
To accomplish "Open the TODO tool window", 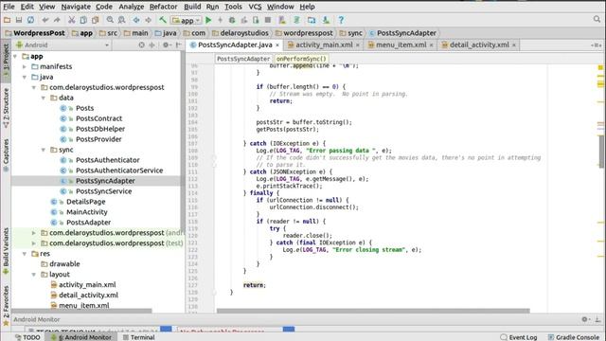I will point(27,337).
